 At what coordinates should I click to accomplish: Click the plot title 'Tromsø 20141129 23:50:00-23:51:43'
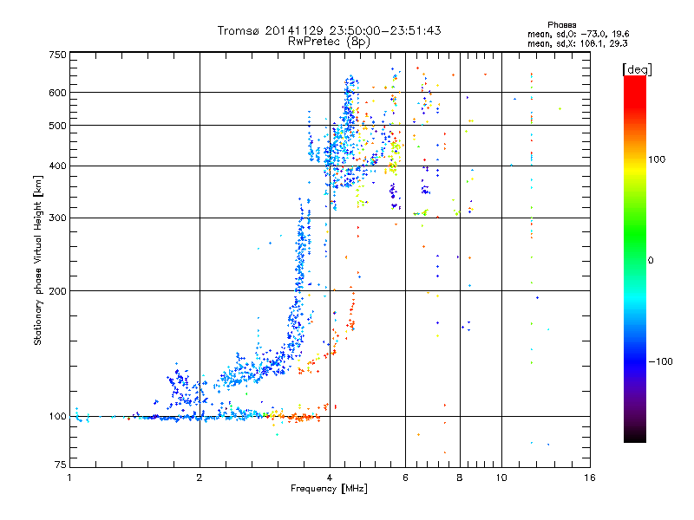pyautogui.click(x=330, y=30)
